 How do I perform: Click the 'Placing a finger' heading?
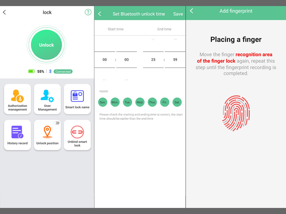(x=236, y=40)
